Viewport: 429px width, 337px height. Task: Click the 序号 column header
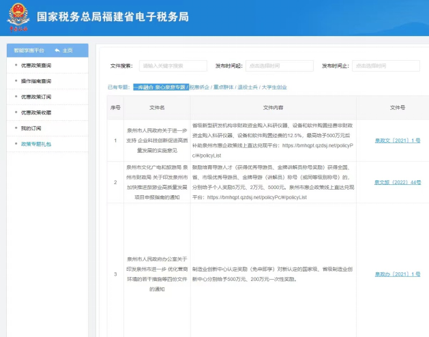click(115, 108)
